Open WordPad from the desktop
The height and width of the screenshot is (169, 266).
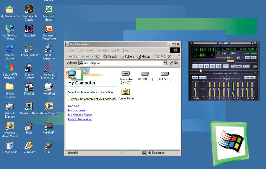click(x=49, y=89)
